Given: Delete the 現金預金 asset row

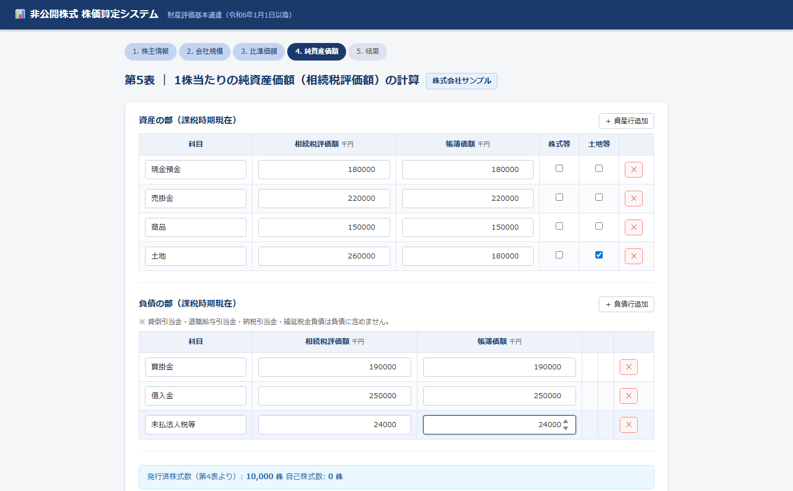Looking at the screenshot, I should click(x=634, y=170).
